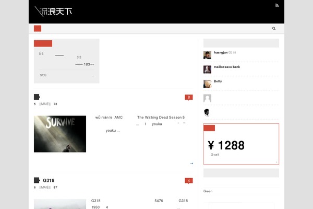Screen dimensions: 313x209
Task: Open the comment bubble showing 8
Action: 189,97
